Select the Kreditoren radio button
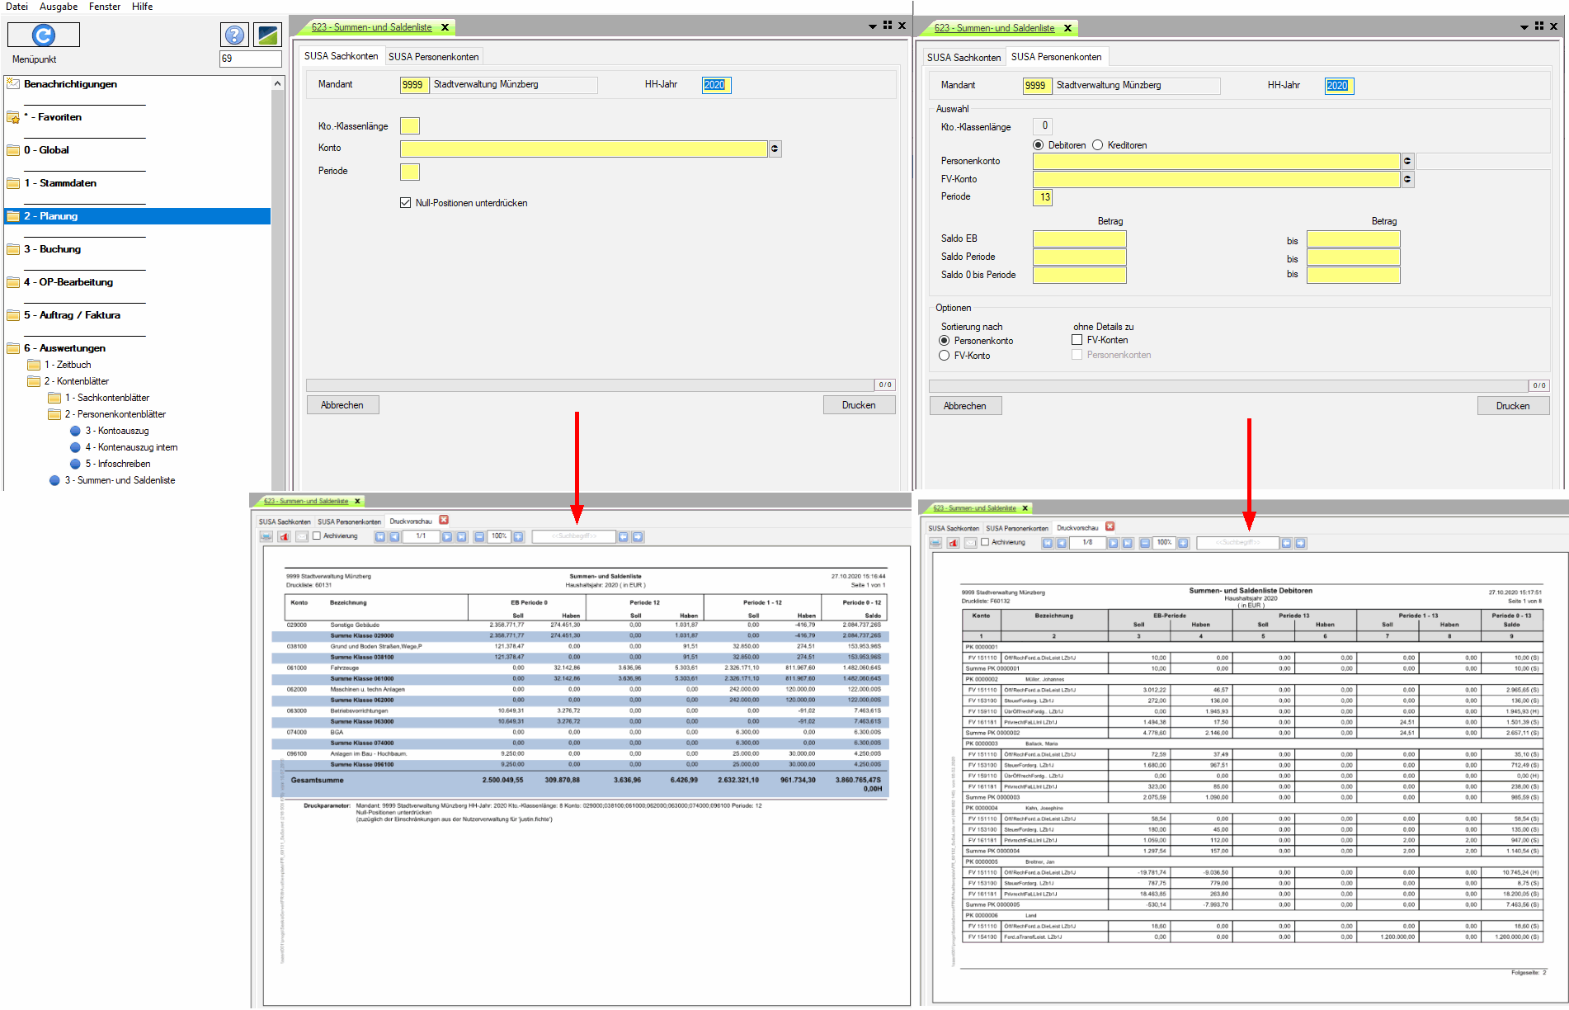Image resolution: width=1569 pixels, height=1010 pixels. (1098, 145)
